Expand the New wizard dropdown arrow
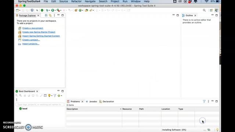235x132 pixels. click(20, 11)
